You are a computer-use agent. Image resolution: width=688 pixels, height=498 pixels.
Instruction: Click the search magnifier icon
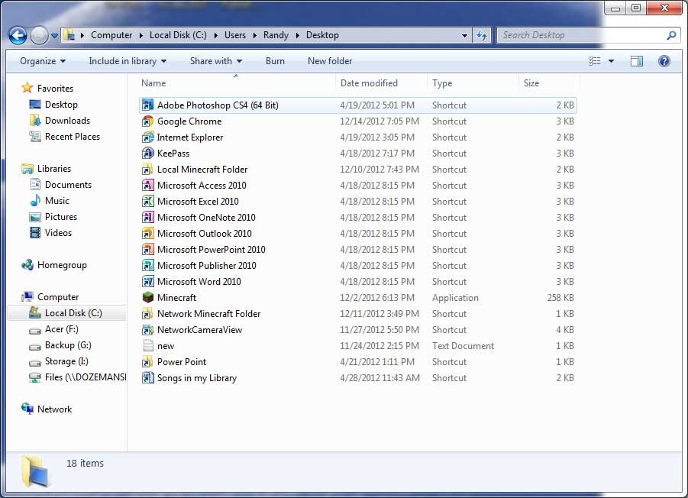pos(671,35)
